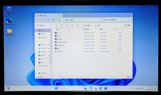Click the Paste toolbar icon

62,25
